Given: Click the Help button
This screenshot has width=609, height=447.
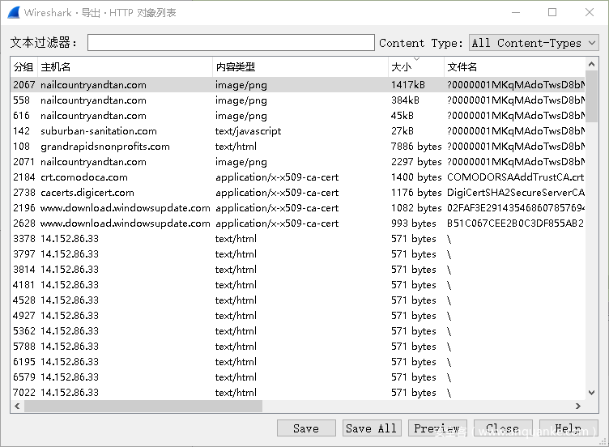Looking at the screenshot, I should pos(568,428).
